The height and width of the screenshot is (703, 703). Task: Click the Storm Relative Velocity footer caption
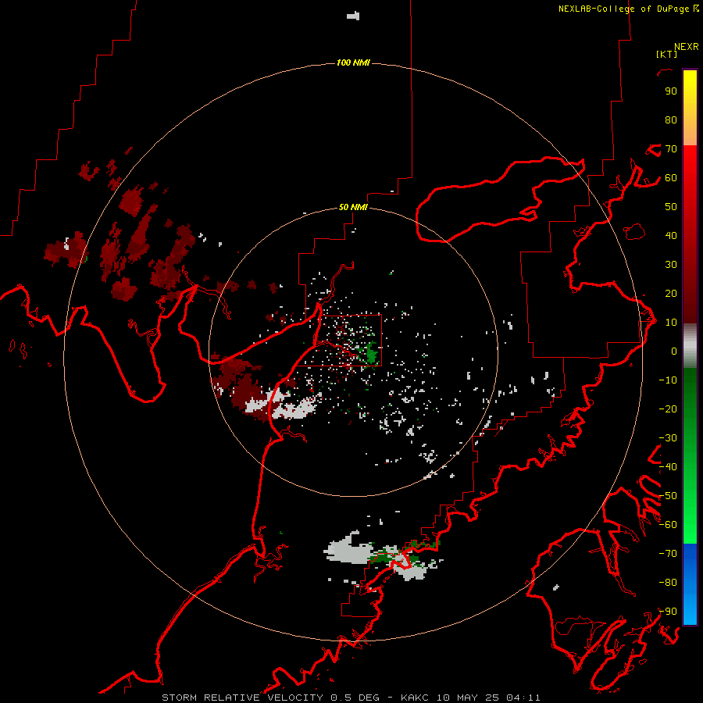[351, 698]
